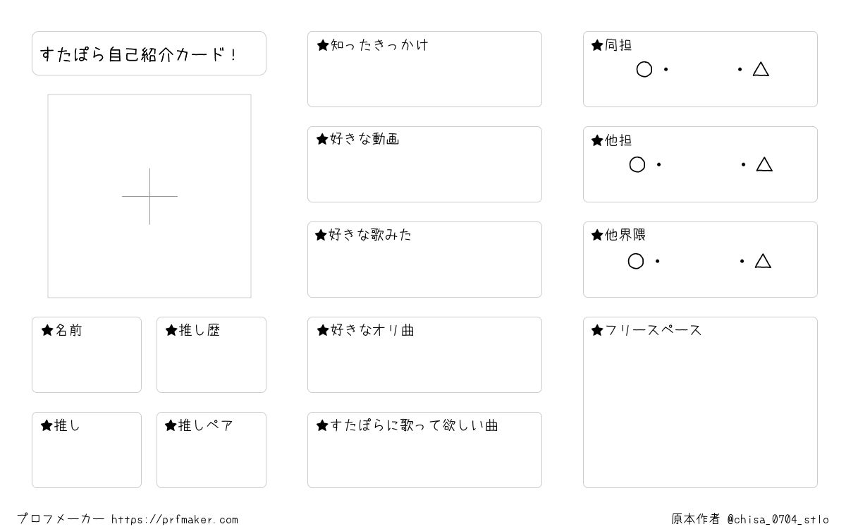
Task: Select the triangle symbol under 同担
Action: click(x=761, y=69)
